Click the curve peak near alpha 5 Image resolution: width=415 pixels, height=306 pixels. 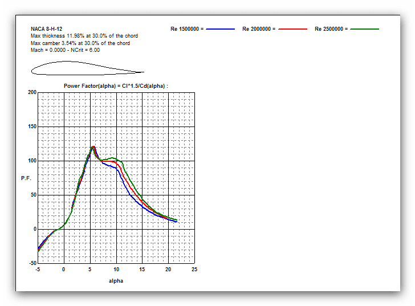(x=92, y=147)
